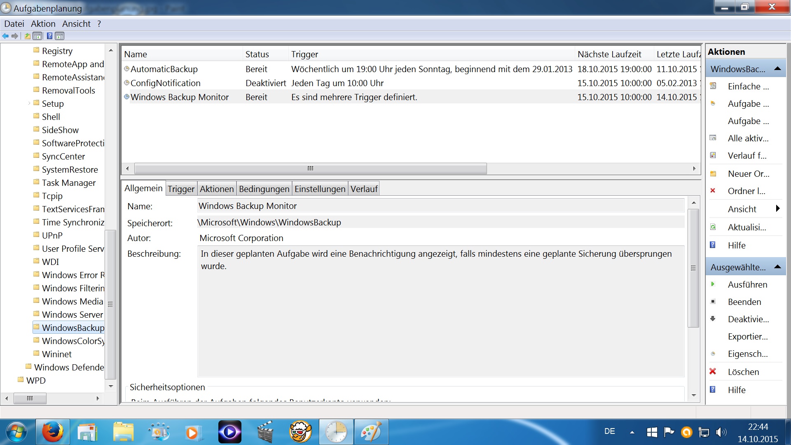This screenshot has height=445, width=791.
Task: Click the folder Up One Level toolbar icon
Action: coord(27,36)
